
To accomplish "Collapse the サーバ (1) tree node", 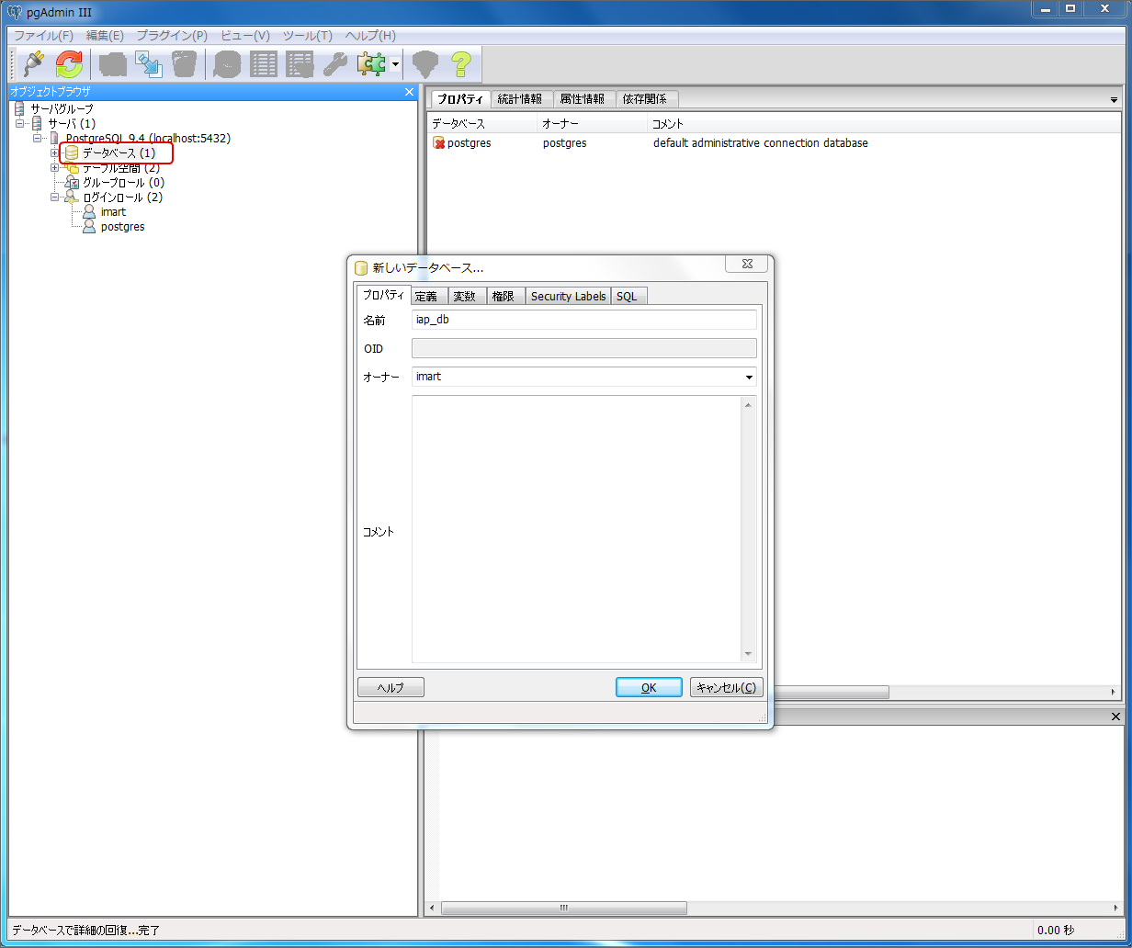I will tap(19, 123).
